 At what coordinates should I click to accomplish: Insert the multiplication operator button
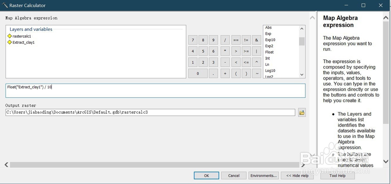pyautogui.click(x=225, y=51)
